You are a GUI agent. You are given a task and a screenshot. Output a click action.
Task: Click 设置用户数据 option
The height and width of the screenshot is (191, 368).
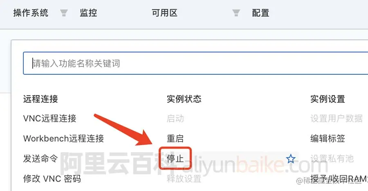point(337,118)
